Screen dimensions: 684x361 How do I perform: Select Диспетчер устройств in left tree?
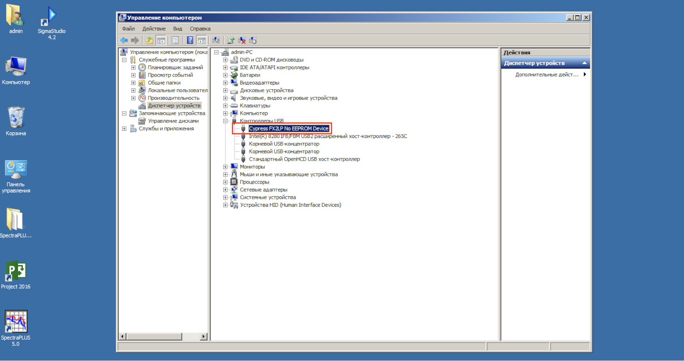(174, 105)
